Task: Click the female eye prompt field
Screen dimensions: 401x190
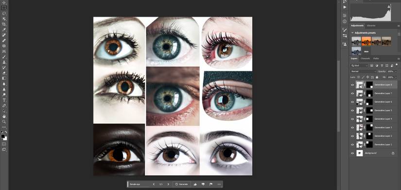Action: click(x=139, y=184)
